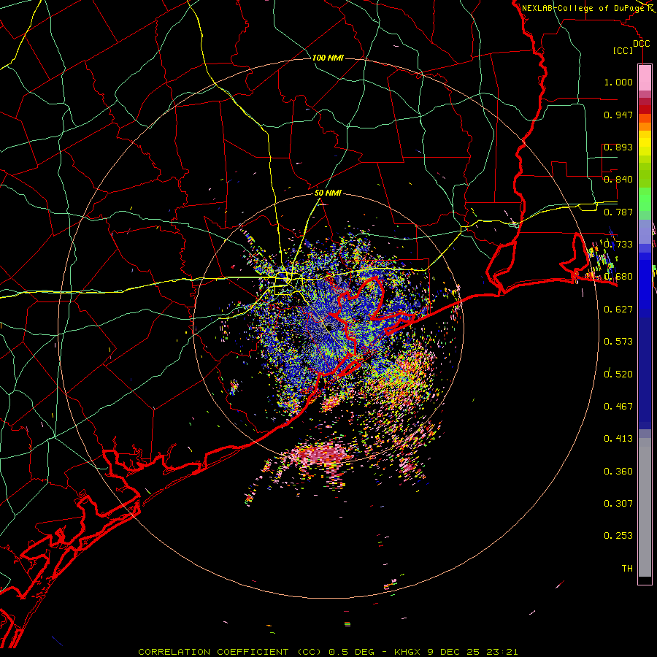Click the 50 NMI range ring label

(x=328, y=193)
